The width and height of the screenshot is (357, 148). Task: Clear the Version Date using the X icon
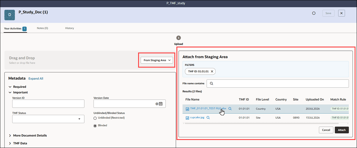coord(157,104)
